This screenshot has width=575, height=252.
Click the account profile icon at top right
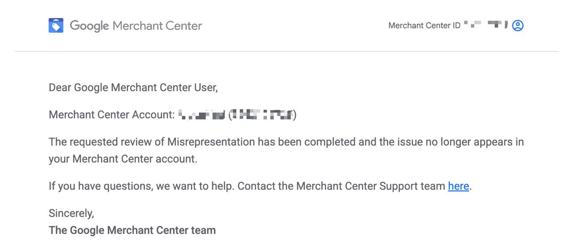pos(518,26)
